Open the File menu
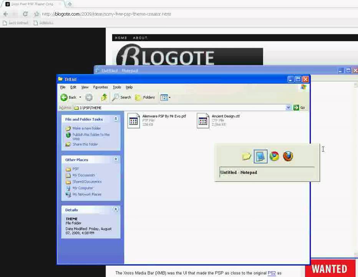Image resolution: width=358 pixels, height=277 pixels. coord(63,87)
